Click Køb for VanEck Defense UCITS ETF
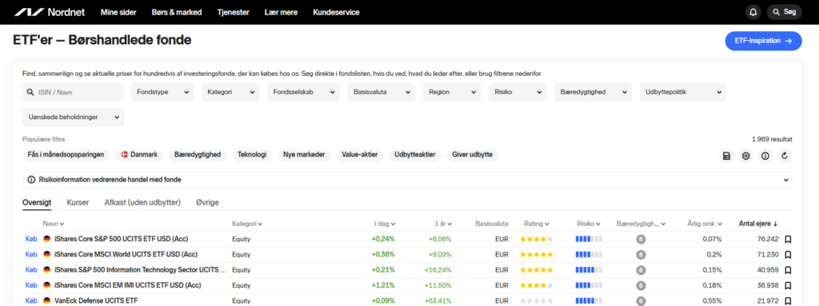 [31, 300]
